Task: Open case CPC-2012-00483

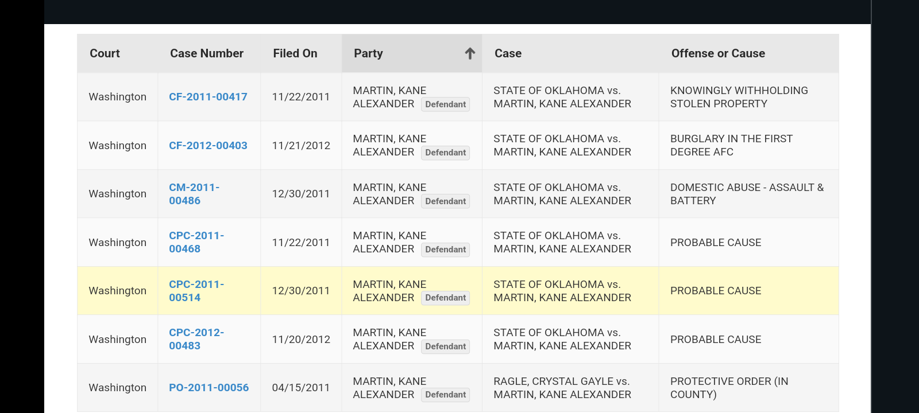Action: 196,339
